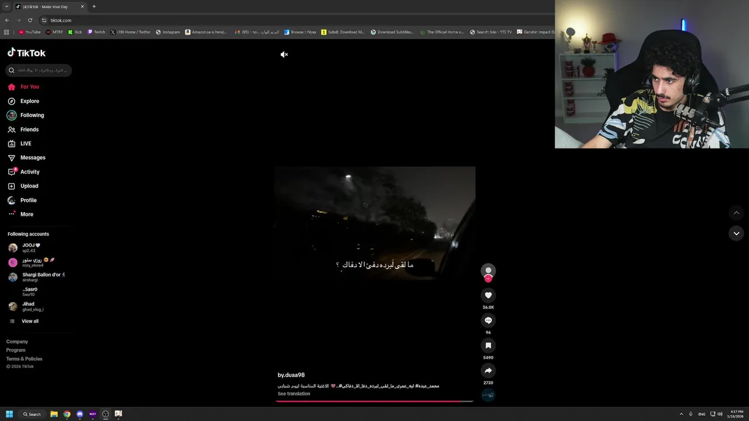Viewport: 749px width, 421px height.
Task: Open the taskbar volume control
Action: [720, 414]
